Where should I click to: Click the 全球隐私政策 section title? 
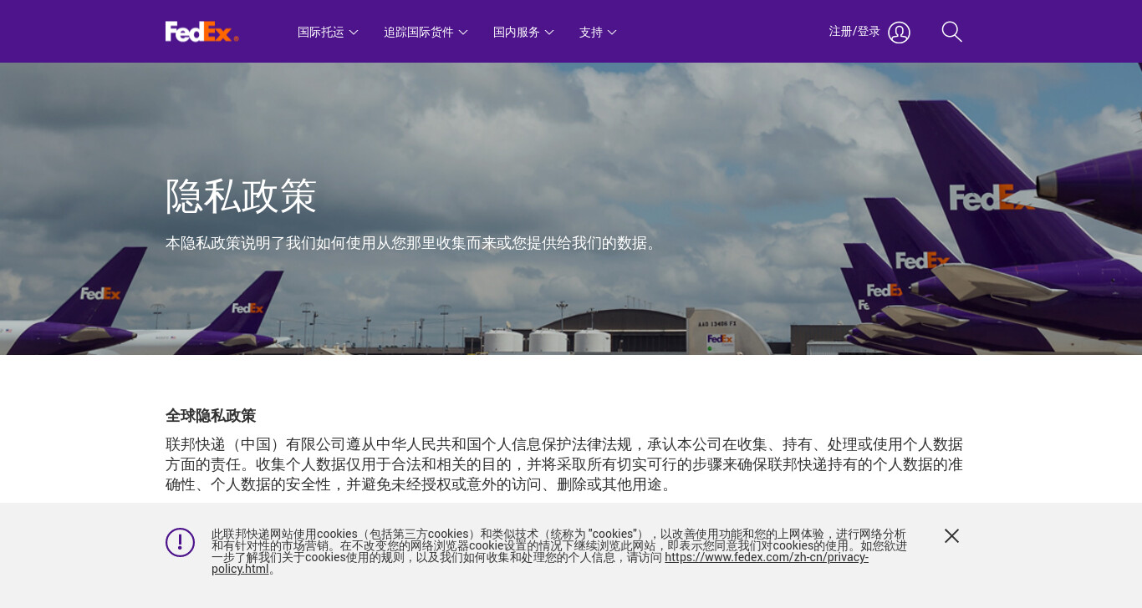[211, 416]
